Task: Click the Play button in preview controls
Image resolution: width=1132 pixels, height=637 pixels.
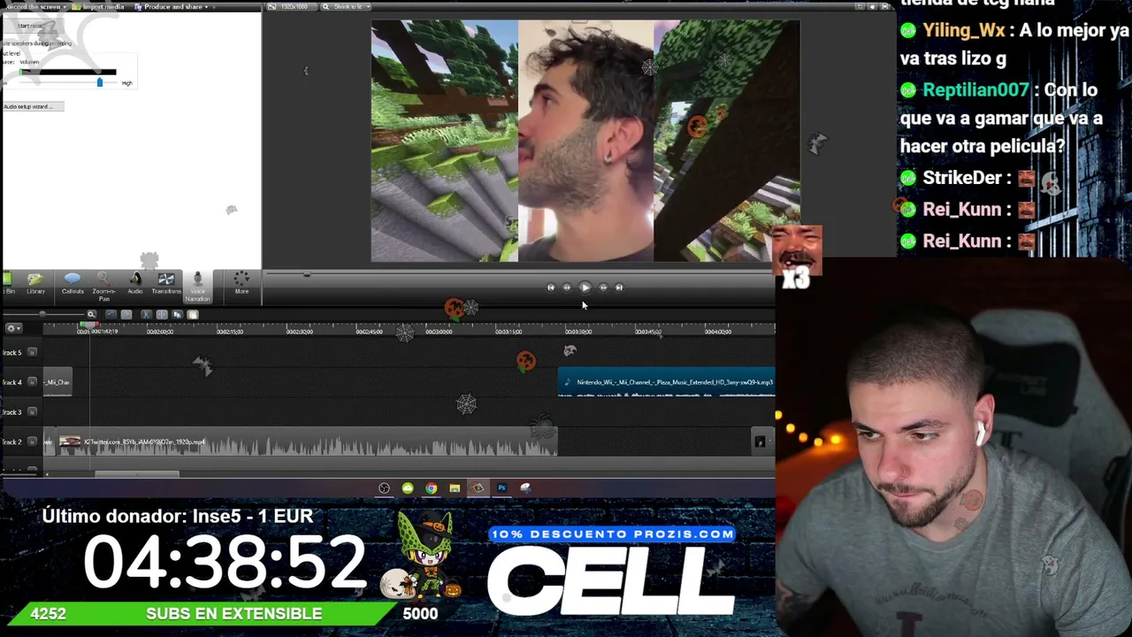Action: (585, 287)
